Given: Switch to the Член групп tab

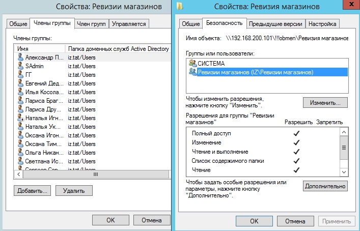Looking at the screenshot, I should pyautogui.click(x=92, y=23).
